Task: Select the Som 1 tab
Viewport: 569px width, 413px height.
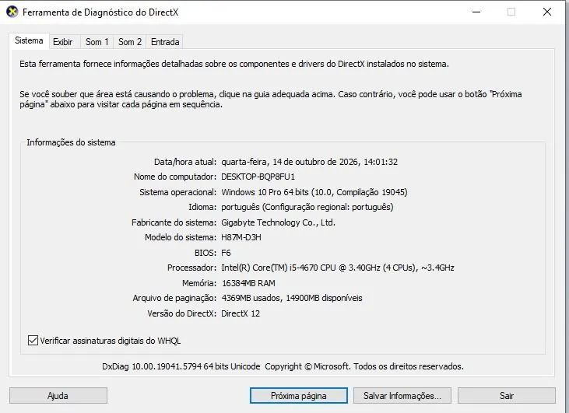Action: pos(97,42)
